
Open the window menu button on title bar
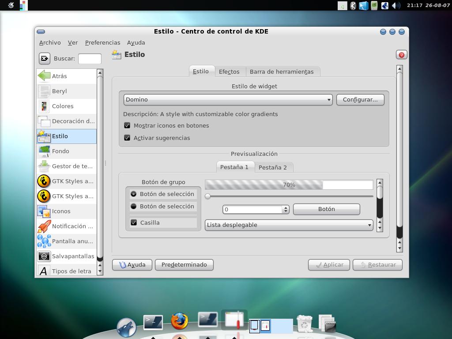coord(41,32)
